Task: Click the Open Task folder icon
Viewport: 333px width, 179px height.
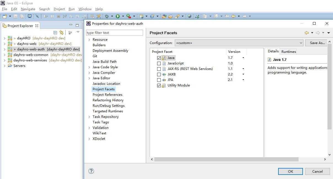Action: tap(170, 16)
